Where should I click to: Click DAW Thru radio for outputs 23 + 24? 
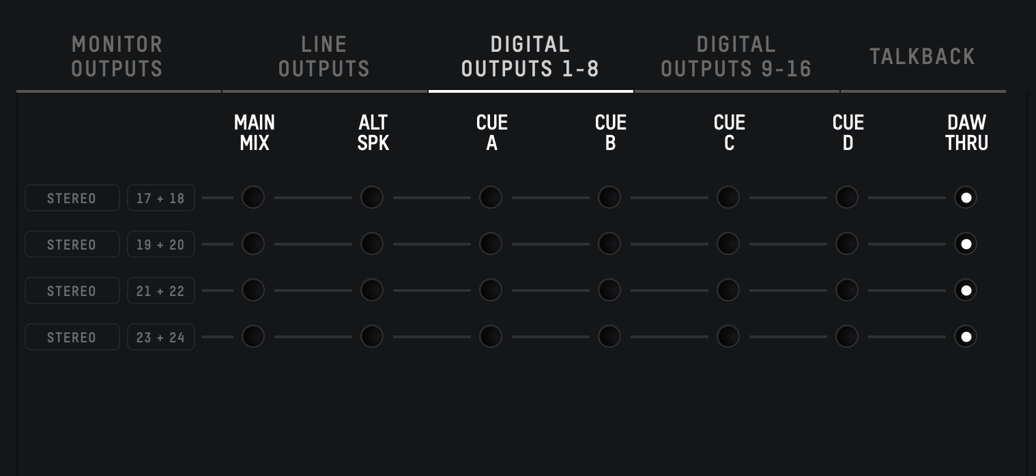pyautogui.click(x=966, y=337)
